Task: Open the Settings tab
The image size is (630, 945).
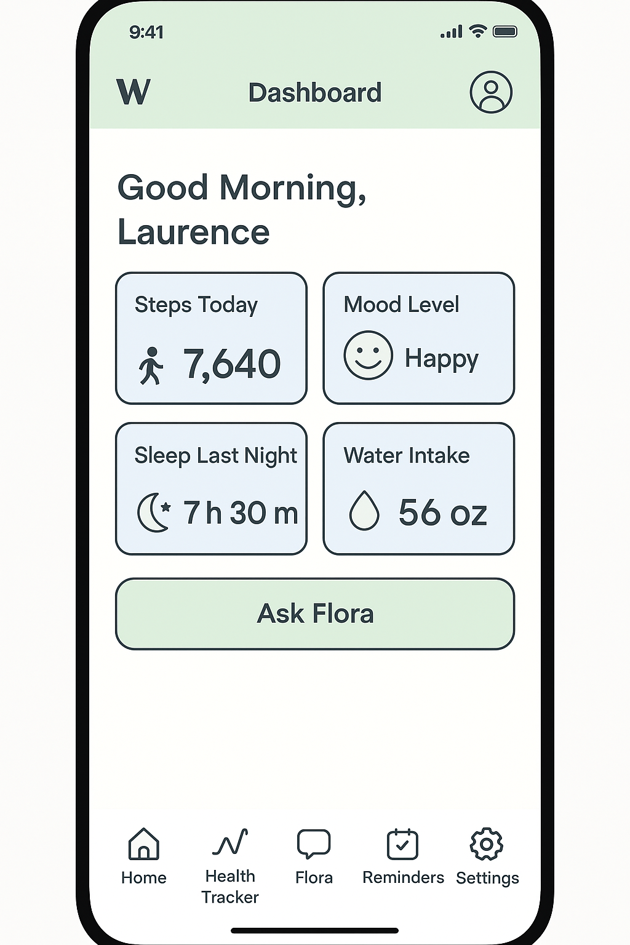Action: click(x=487, y=856)
